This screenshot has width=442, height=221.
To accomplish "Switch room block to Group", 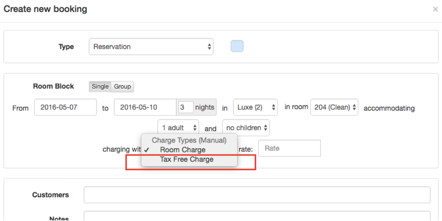I will point(122,86).
